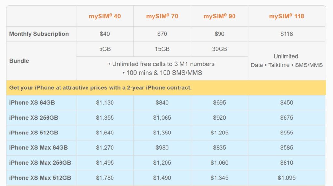Open the mySIMe 90 plan header
333x186 pixels.
pyautogui.click(x=220, y=16)
